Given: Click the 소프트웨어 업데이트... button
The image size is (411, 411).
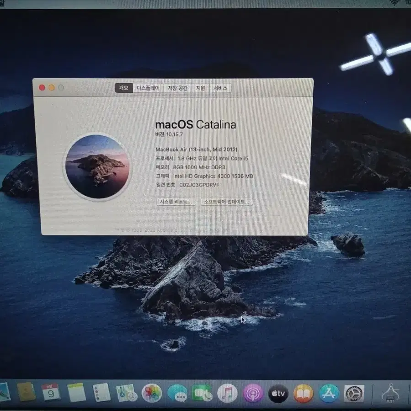Looking at the screenshot, I should [x=227, y=202].
